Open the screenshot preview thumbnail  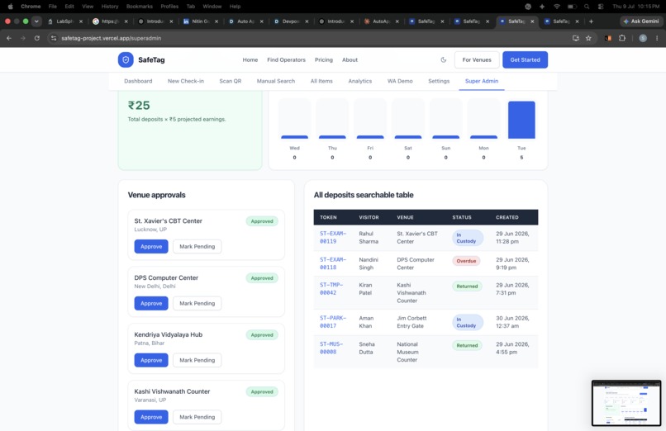(x=626, y=403)
